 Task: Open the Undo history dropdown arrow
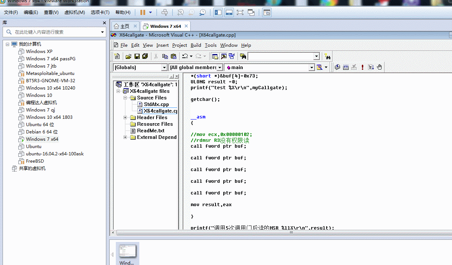[x=191, y=56]
